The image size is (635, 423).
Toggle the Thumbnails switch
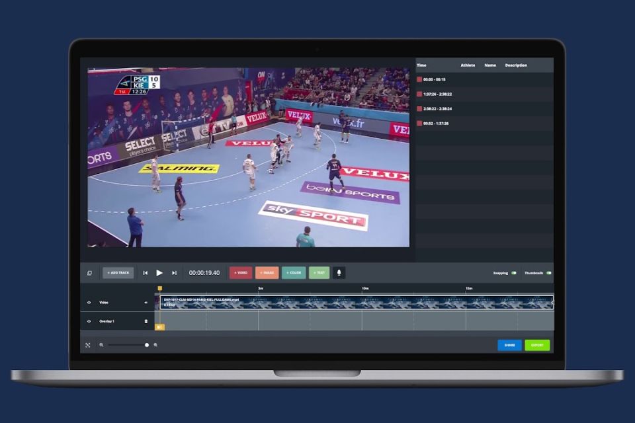click(x=549, y=273)
